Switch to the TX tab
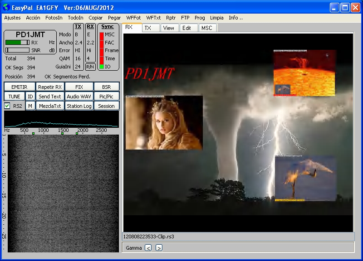Viewport: 363px width, 261px height. click(x=151, y=28)
